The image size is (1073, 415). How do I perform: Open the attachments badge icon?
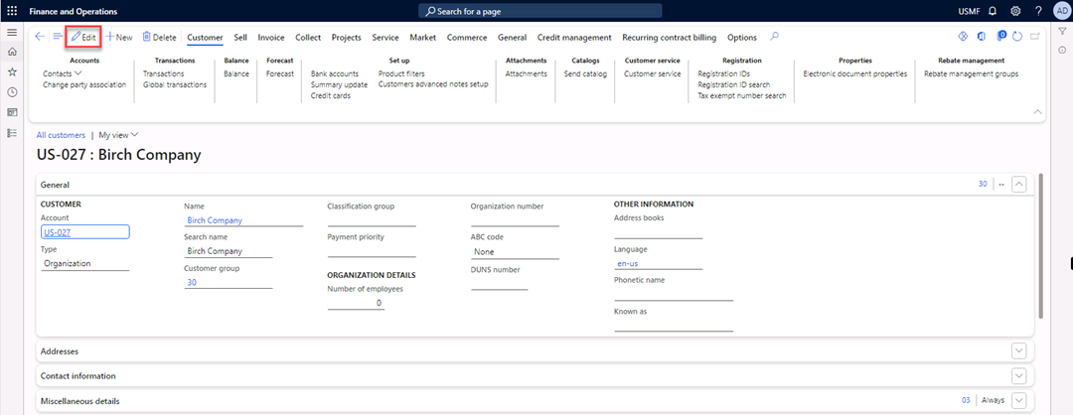[1000, 36]
